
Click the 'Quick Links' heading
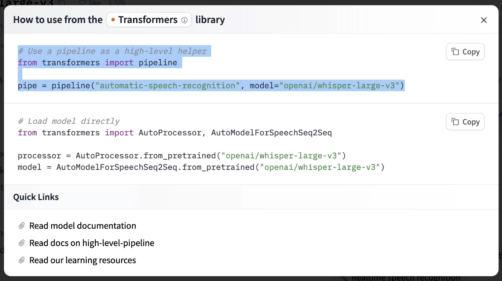(36, 197)
